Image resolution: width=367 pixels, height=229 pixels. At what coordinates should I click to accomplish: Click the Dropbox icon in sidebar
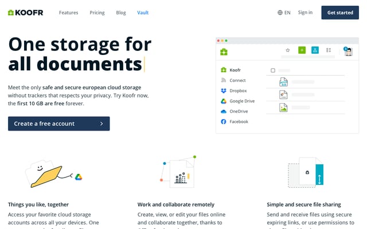(224, 90)
